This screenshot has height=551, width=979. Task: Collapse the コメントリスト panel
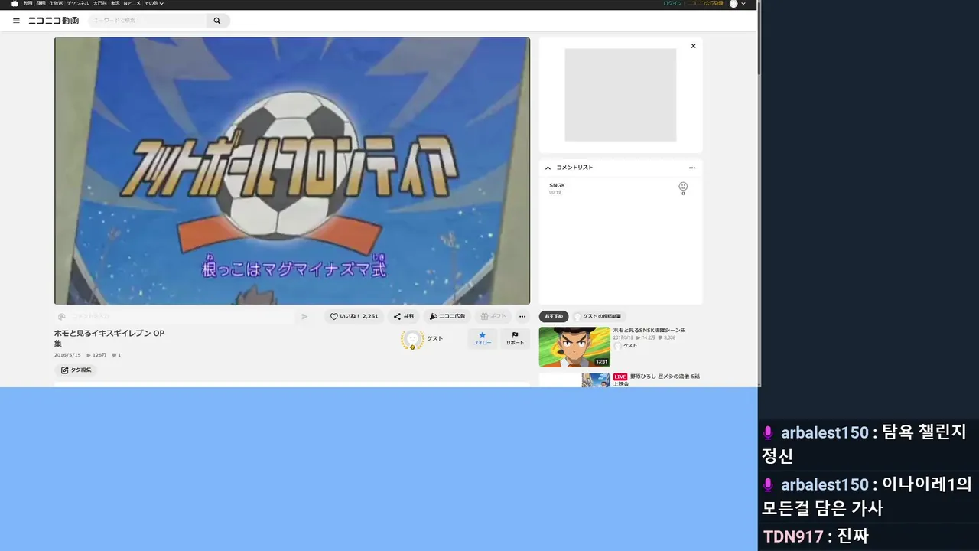[548, 168]
